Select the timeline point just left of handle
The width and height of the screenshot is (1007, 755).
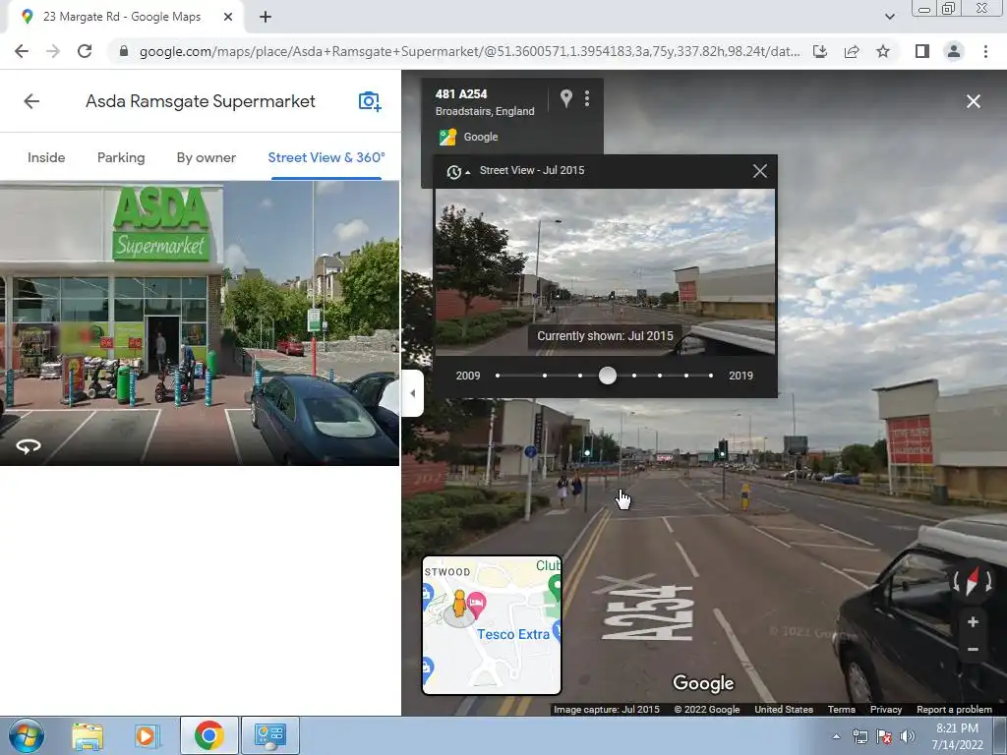tap(580, 376)
